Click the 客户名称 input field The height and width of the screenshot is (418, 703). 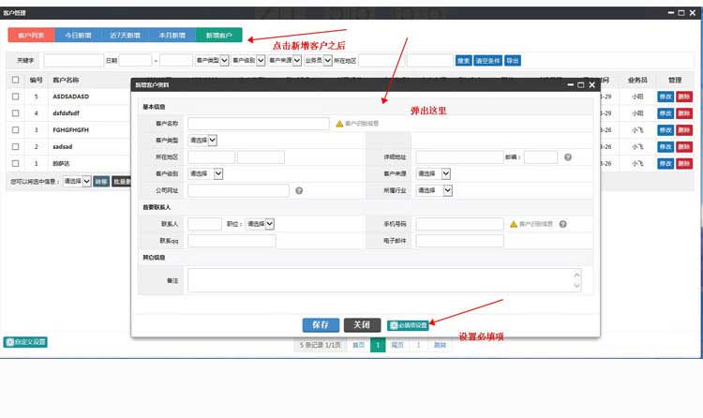click(259, 123)
